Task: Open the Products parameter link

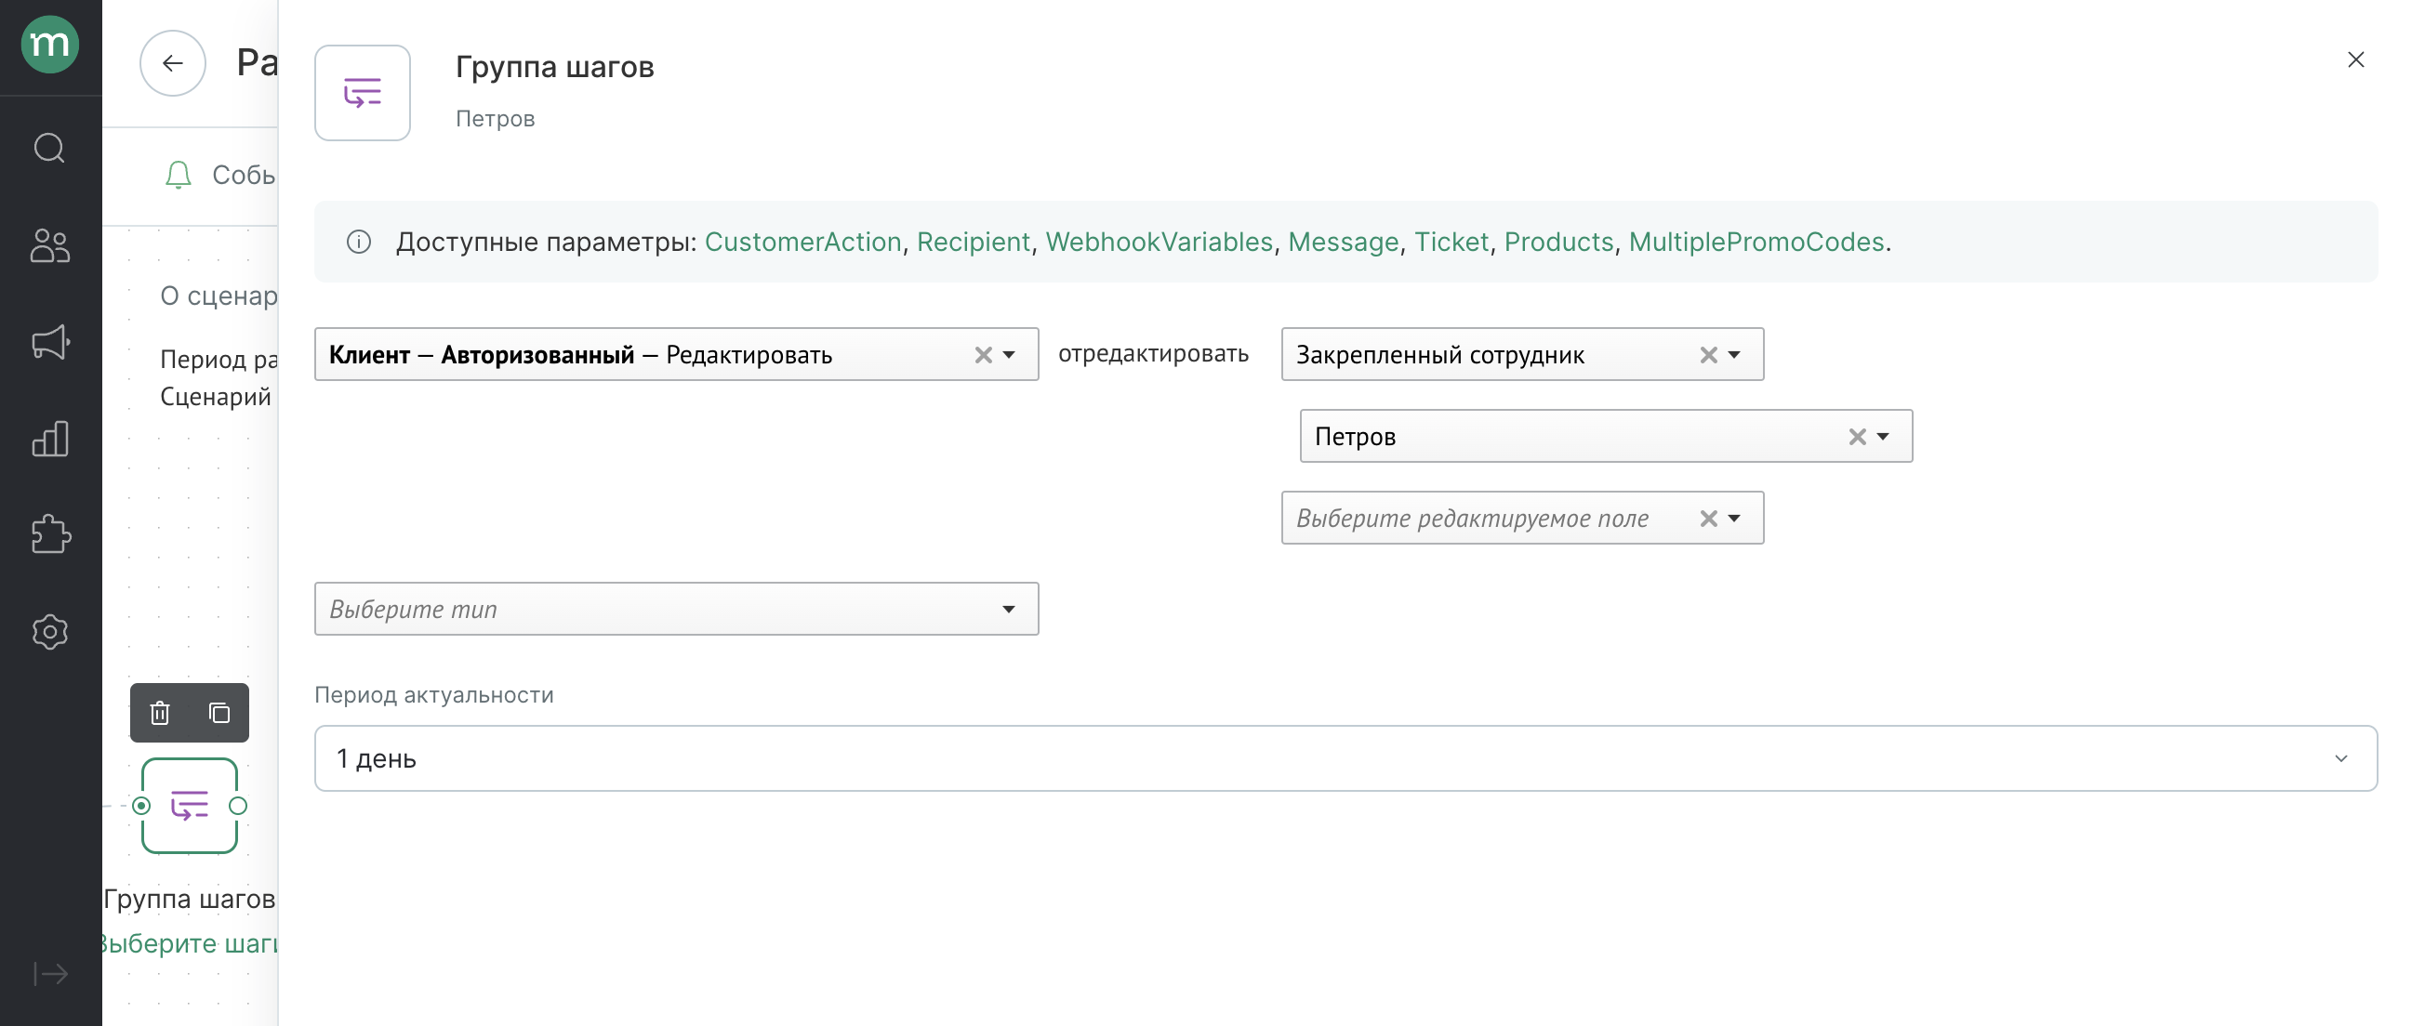Action: [1558, 243]
